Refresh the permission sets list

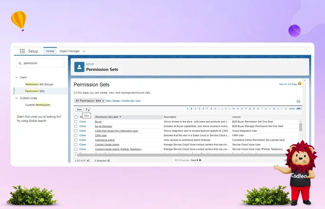click(88, 110)
